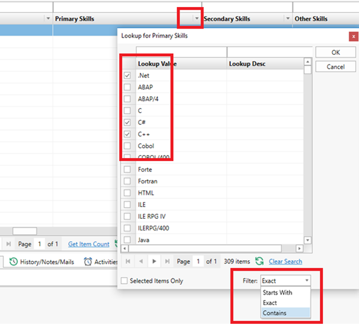Click main grid horizontal scrollbar thumb
359x325 pixels.
[x=25, y=231]
